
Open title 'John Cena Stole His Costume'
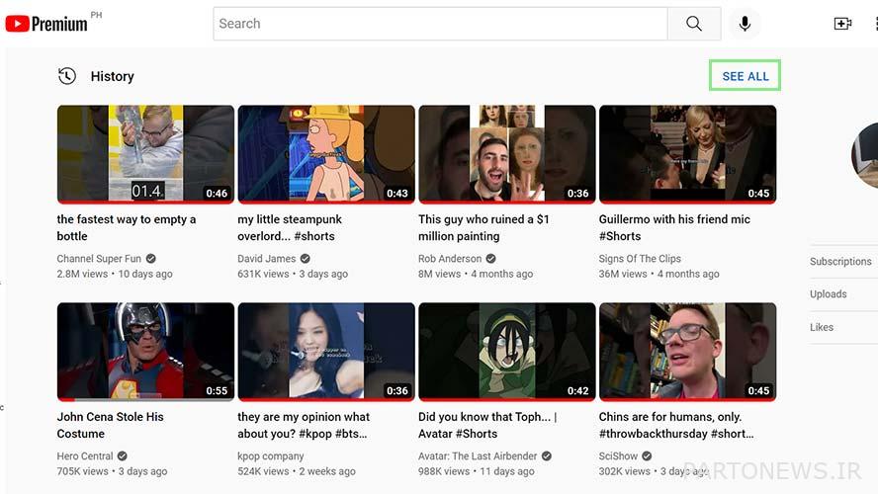coord(111,425)
